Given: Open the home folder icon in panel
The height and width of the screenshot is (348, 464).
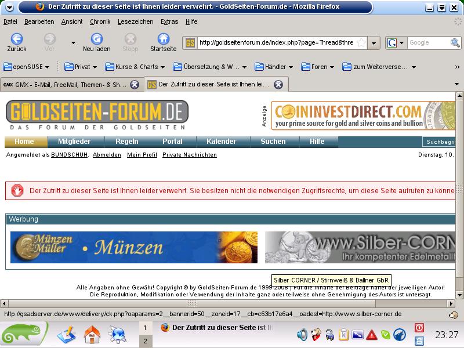Looking at the screenshot, I should coord(92,335).
